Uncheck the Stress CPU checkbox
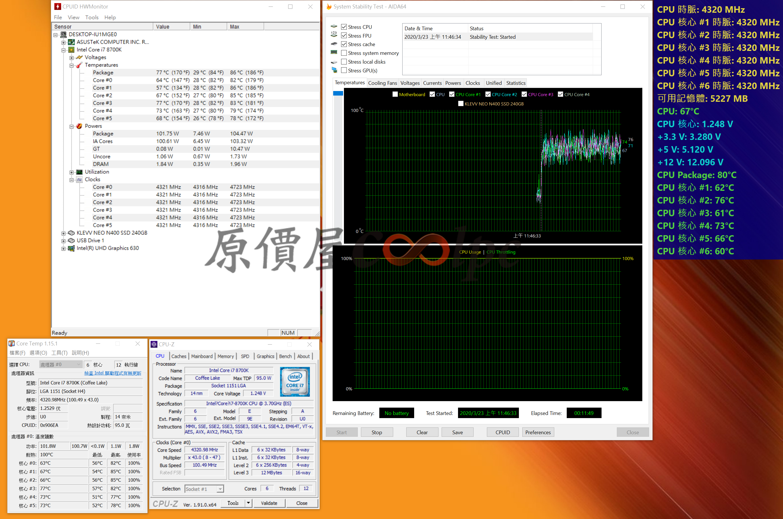The height and width of the screenshot is (519, 783). coord(344,27)
